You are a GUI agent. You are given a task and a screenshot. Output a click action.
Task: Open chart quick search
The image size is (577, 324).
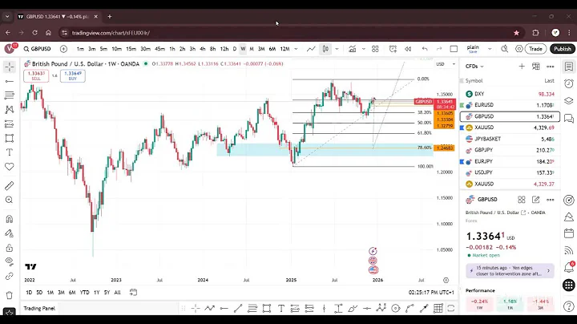click(x=505, y=49)
